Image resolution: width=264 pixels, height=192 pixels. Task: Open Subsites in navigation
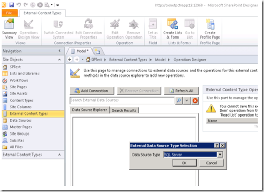coord(33,140)
